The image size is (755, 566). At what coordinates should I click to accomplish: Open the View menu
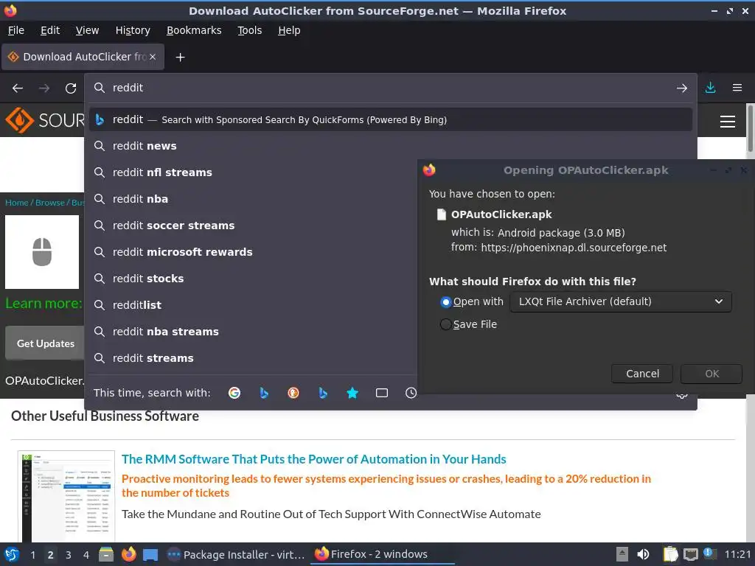[x=87, y=30]
